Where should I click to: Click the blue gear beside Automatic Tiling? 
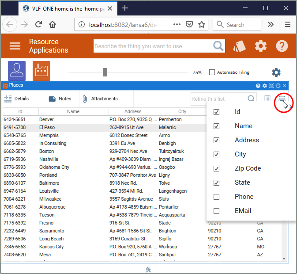(x=276, y=72)
